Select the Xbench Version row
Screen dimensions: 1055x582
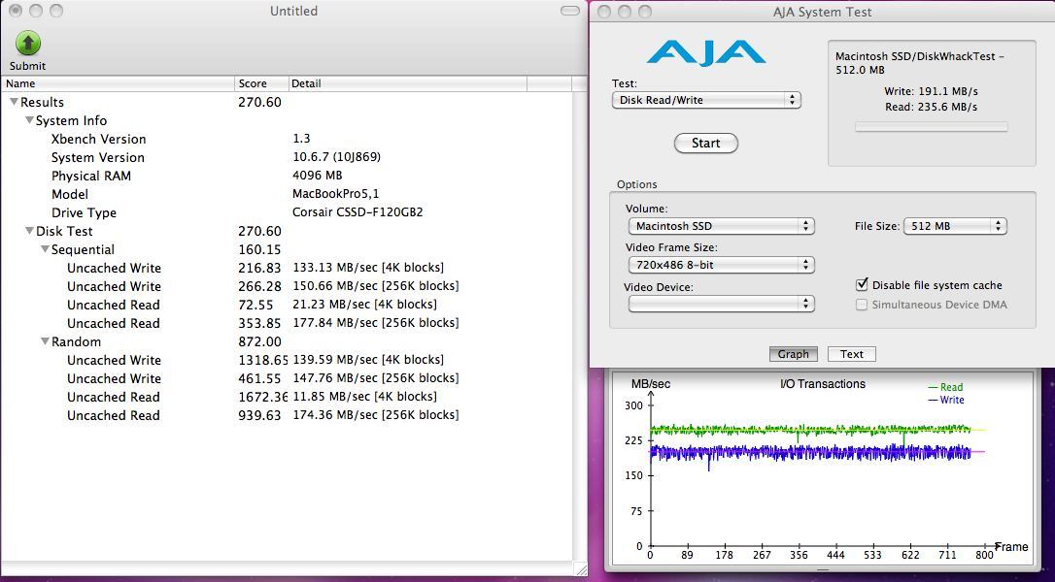coord(287,139)
